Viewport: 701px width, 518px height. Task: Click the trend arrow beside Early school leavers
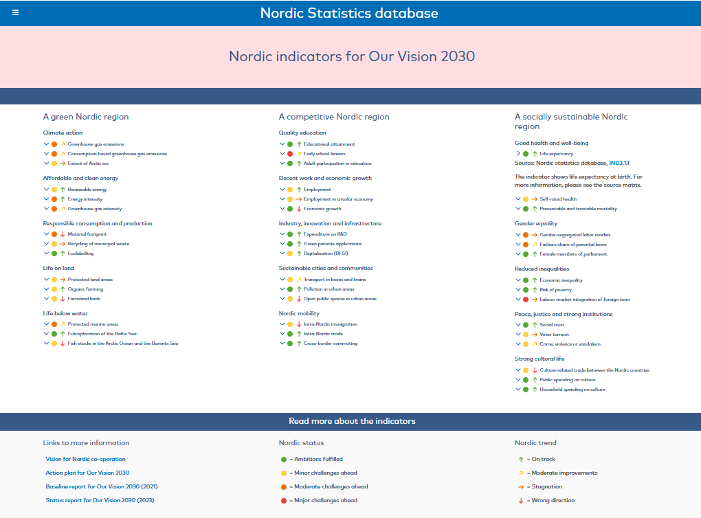(x=298, y=154)
